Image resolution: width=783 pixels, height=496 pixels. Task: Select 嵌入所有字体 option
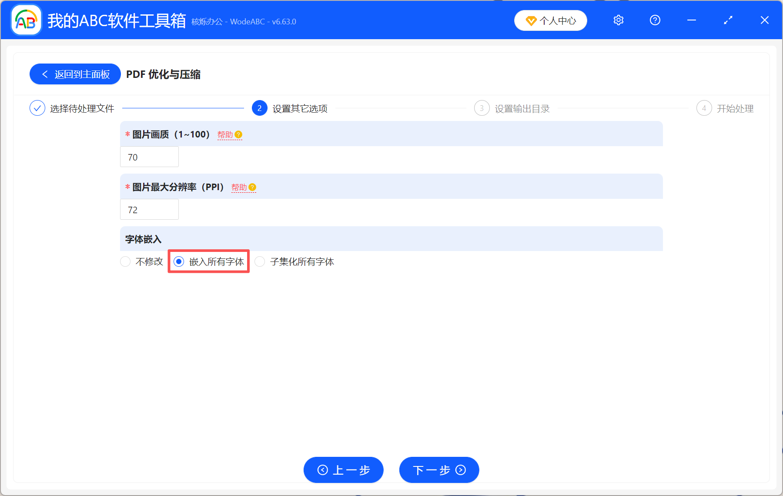coord(179,261)
